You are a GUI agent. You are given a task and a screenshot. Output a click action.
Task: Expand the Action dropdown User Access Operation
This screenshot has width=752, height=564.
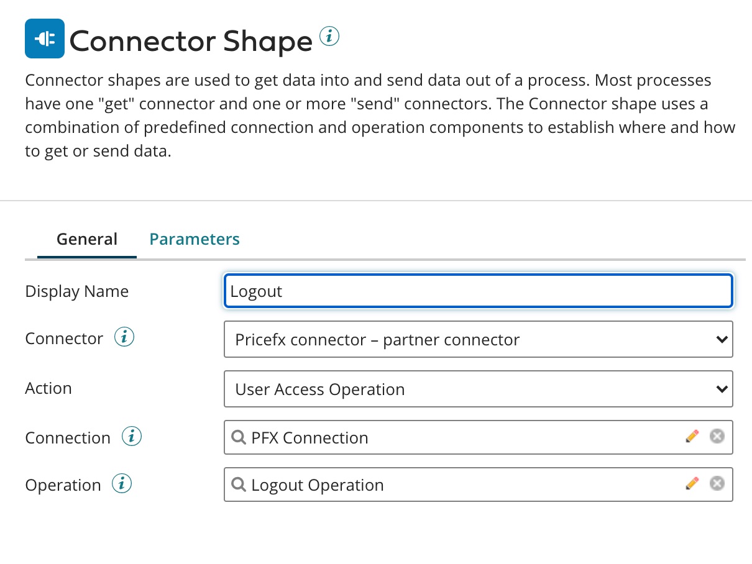click(x=478, y=389)
